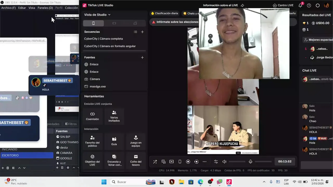Open the Guía tool
Image resolution: width=333 pixels, height=187 pixels.
(x=114, y=142)
